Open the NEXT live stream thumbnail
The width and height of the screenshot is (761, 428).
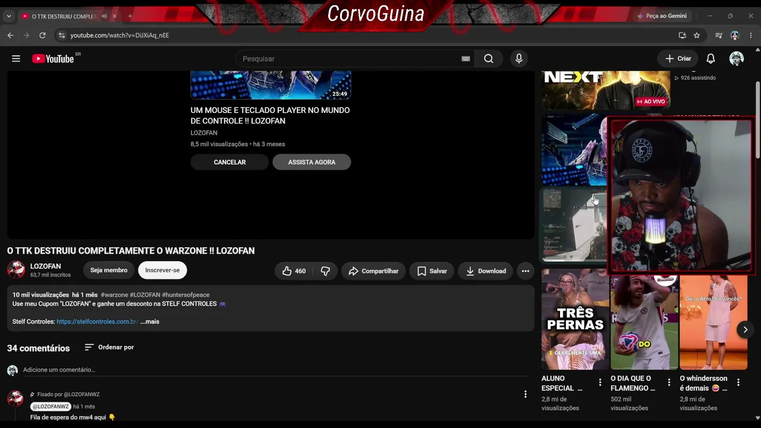point(606,90)
